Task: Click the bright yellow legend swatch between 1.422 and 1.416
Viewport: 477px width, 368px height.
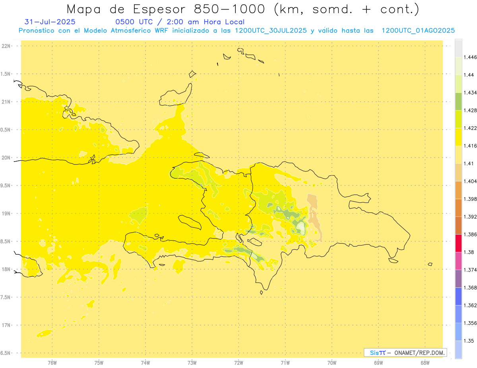Action: (x=458, y=137)
